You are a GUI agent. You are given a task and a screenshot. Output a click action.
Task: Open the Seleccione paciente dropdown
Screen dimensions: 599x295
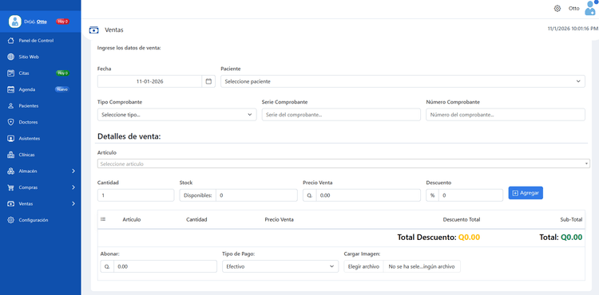coord(403,81)
